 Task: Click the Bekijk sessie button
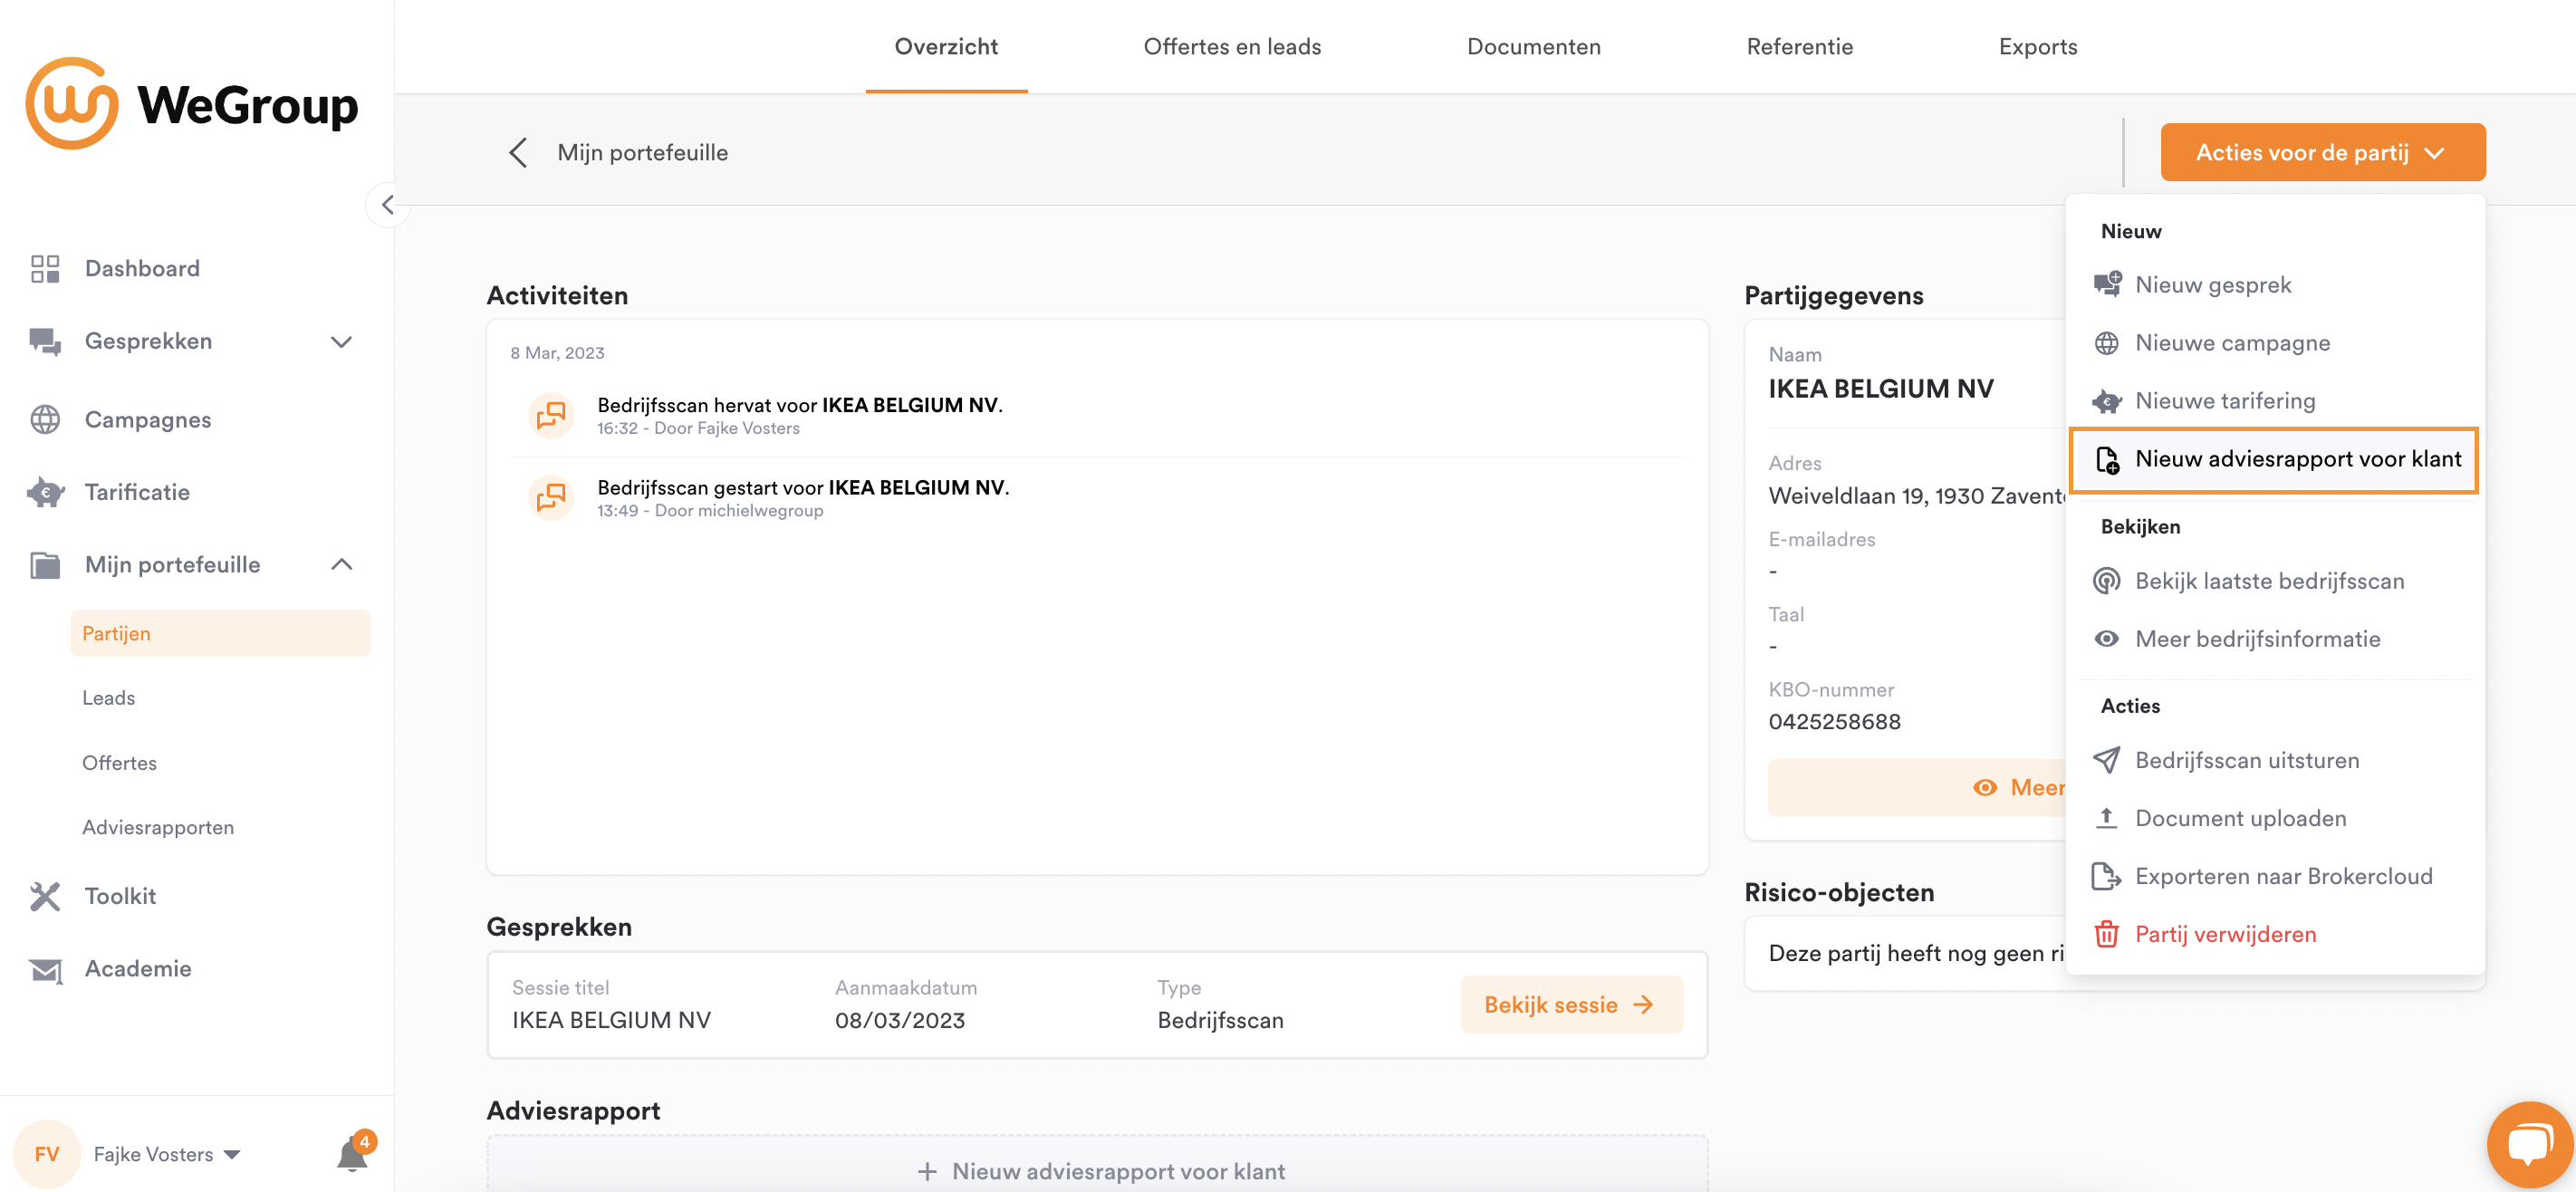click(1571, 1004)
